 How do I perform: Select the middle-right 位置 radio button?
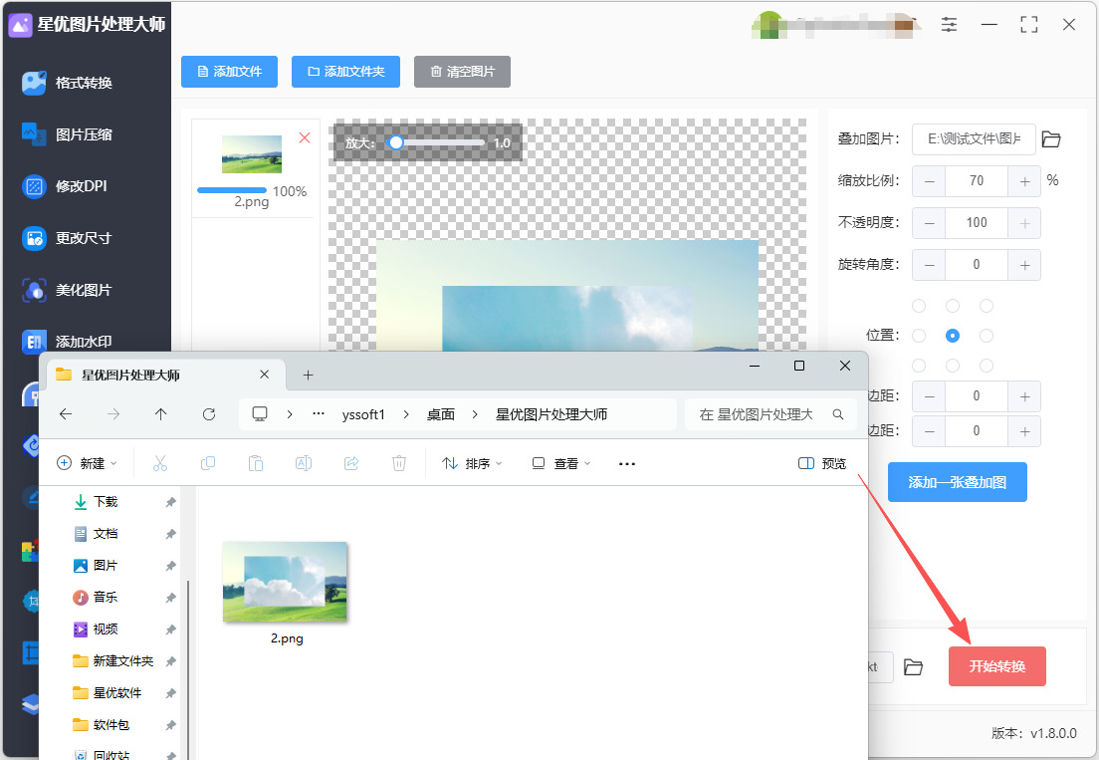click(987, 336)
